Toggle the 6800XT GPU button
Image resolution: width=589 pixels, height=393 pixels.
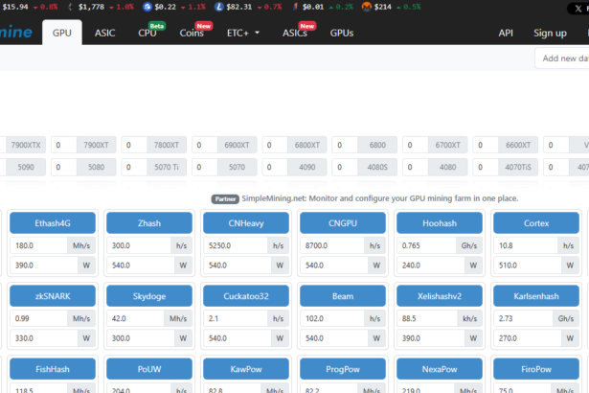point(306,145)
